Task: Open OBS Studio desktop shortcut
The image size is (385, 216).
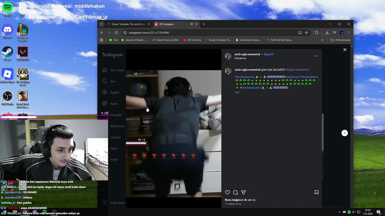Action: point(7,98)
